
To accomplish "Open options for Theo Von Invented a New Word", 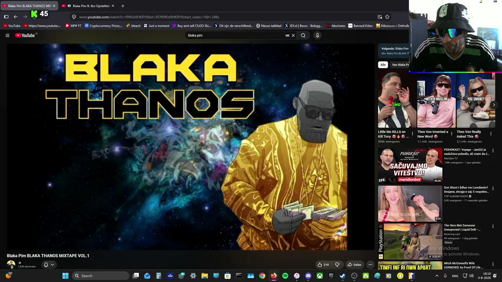I will (451, 134).
